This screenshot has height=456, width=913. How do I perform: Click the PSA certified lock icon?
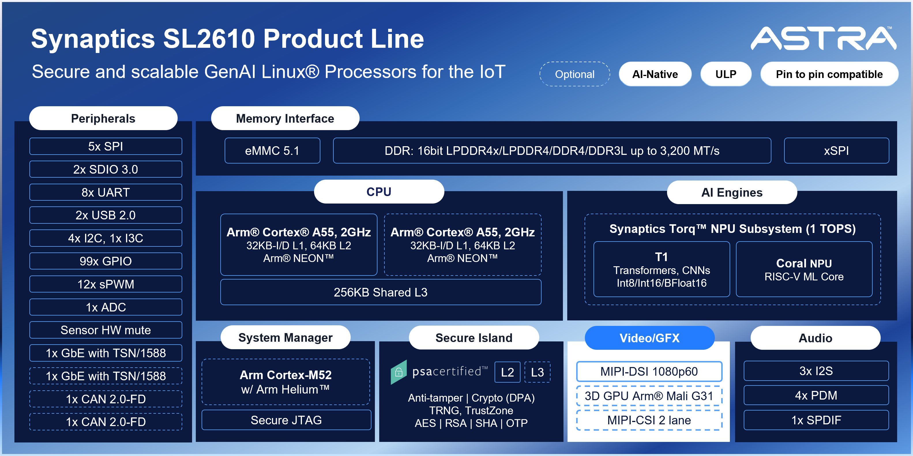coord(399,372)
